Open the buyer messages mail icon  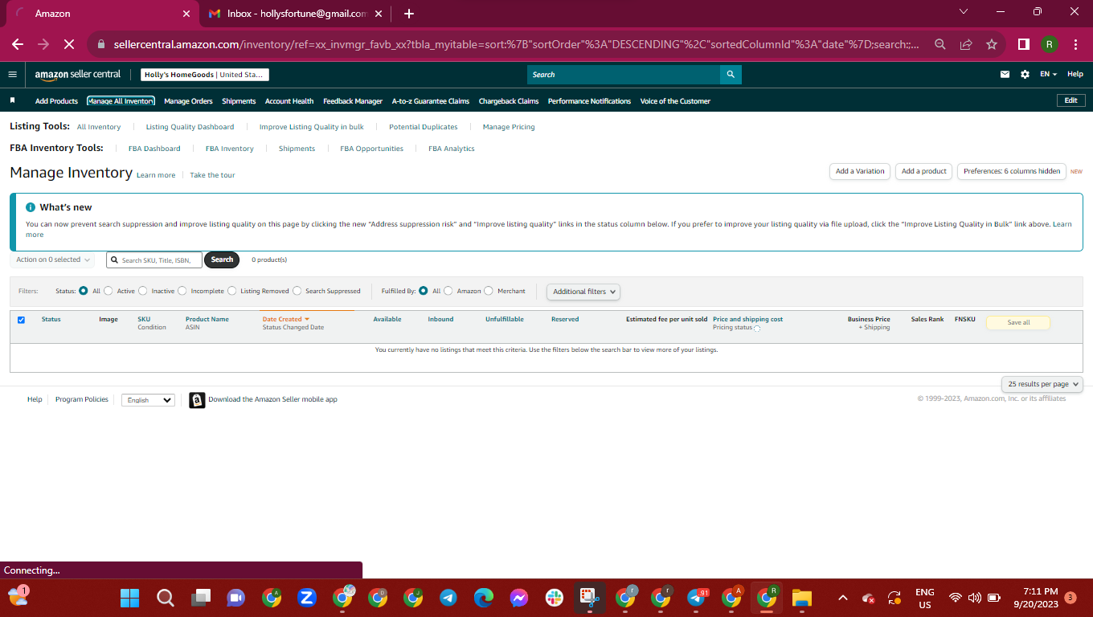pos(1005,75)
